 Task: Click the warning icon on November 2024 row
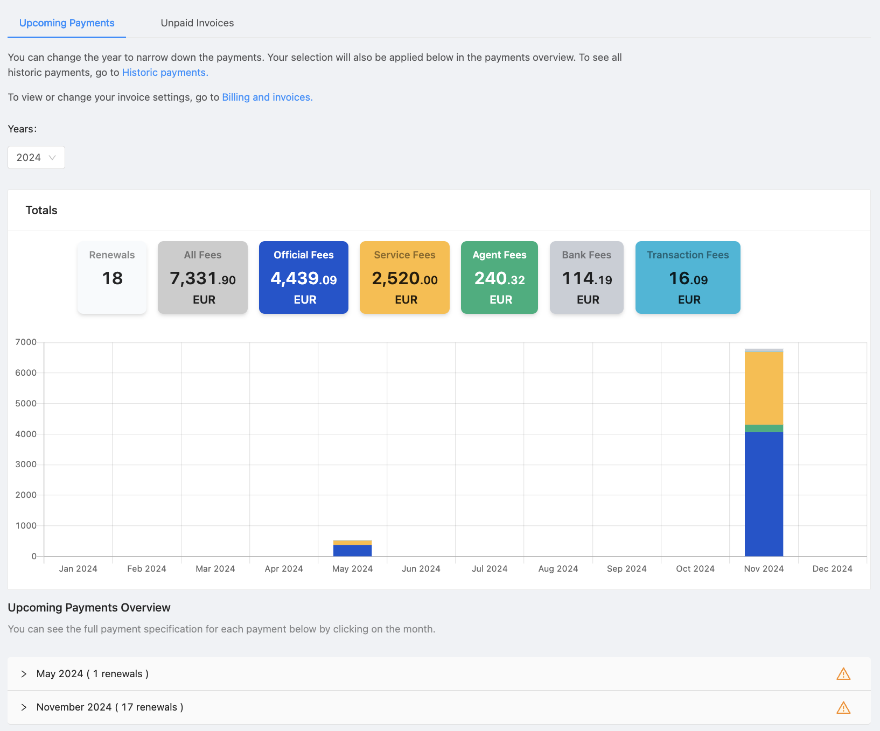coord(843,707)
